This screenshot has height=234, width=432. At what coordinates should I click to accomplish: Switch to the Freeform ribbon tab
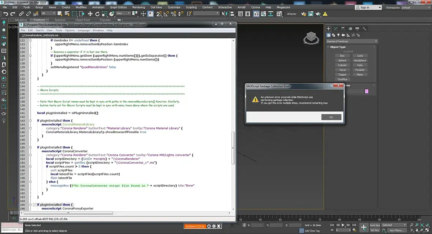[39, 20]
